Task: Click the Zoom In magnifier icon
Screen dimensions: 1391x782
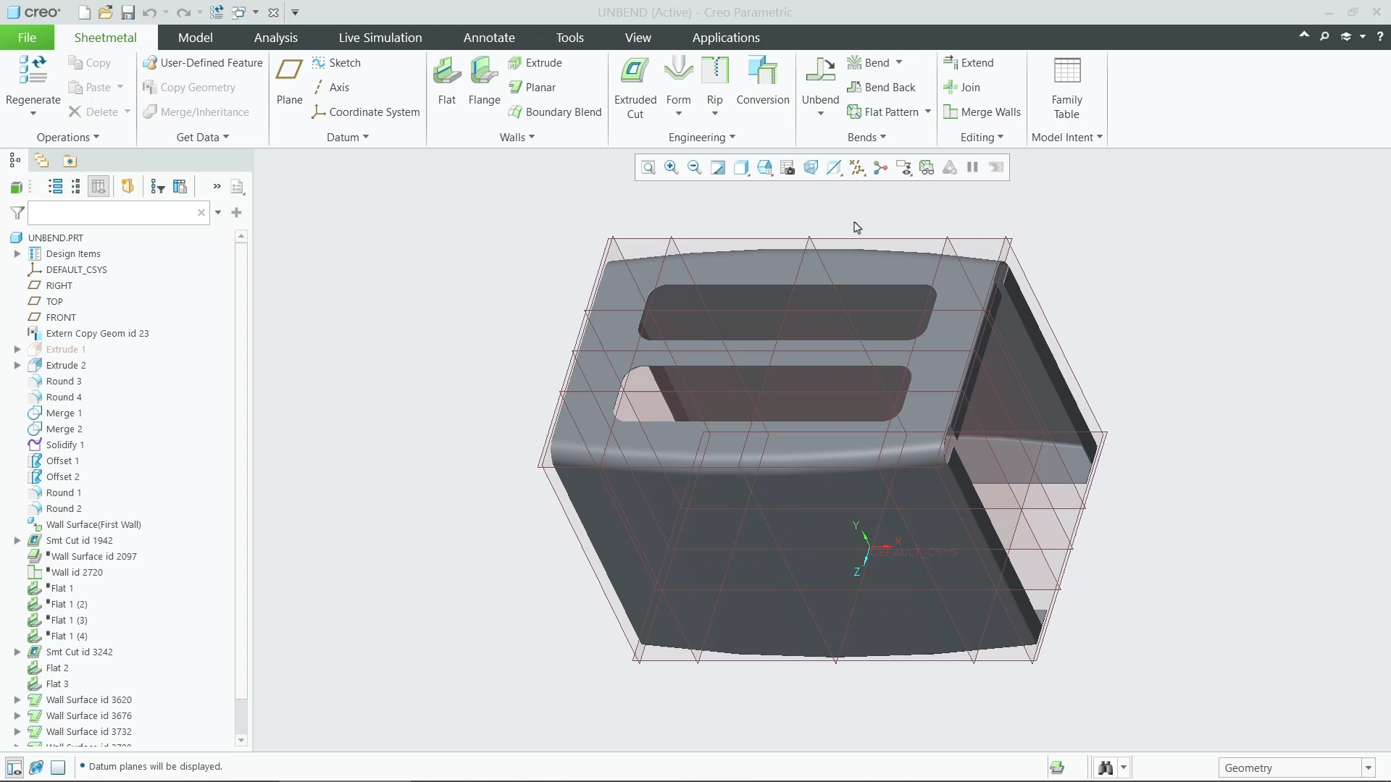Action: point(671,167)
